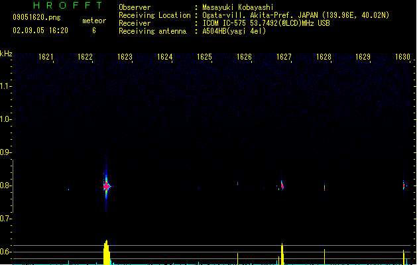This screenshot has width=417, height=265.
Task: Click the 1.0 kHz frequency label
Action: click(x=5, y=119)
